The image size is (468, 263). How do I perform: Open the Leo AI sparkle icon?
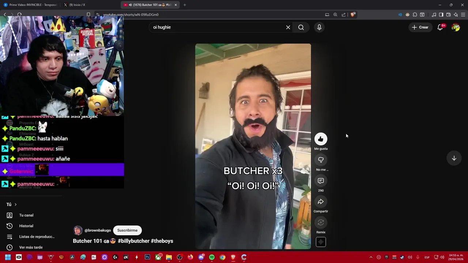[456, 15]
